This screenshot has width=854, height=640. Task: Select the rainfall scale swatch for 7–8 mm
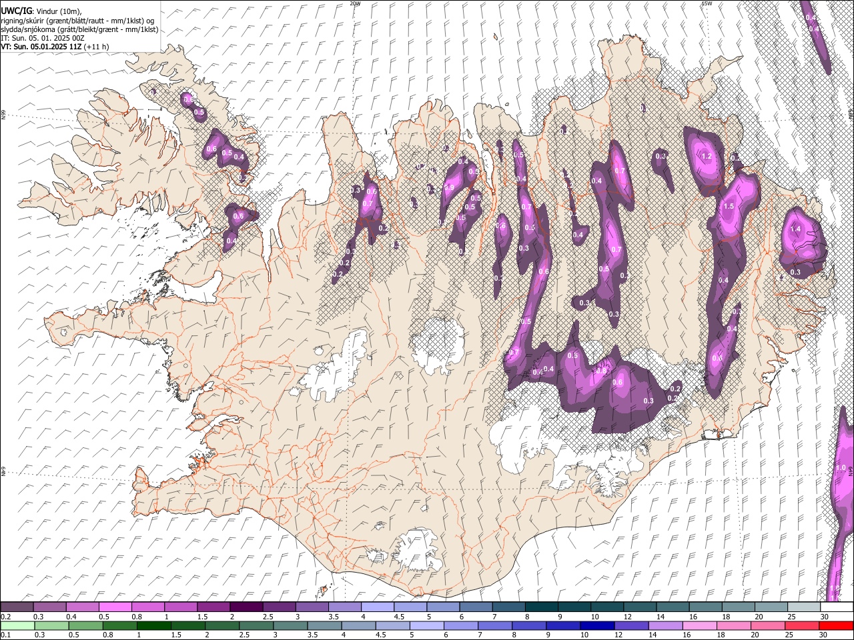coord(495,625)
